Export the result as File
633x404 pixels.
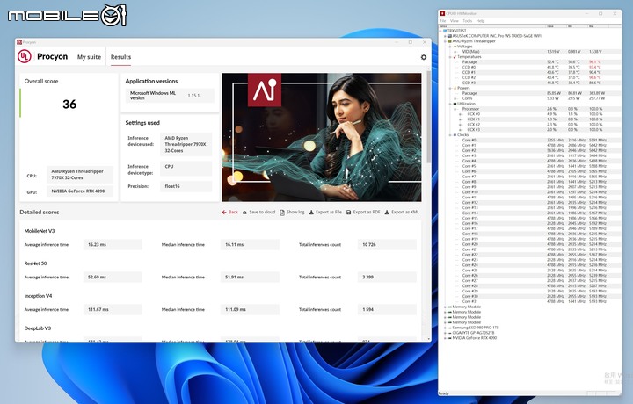click(x=325, y=212)
